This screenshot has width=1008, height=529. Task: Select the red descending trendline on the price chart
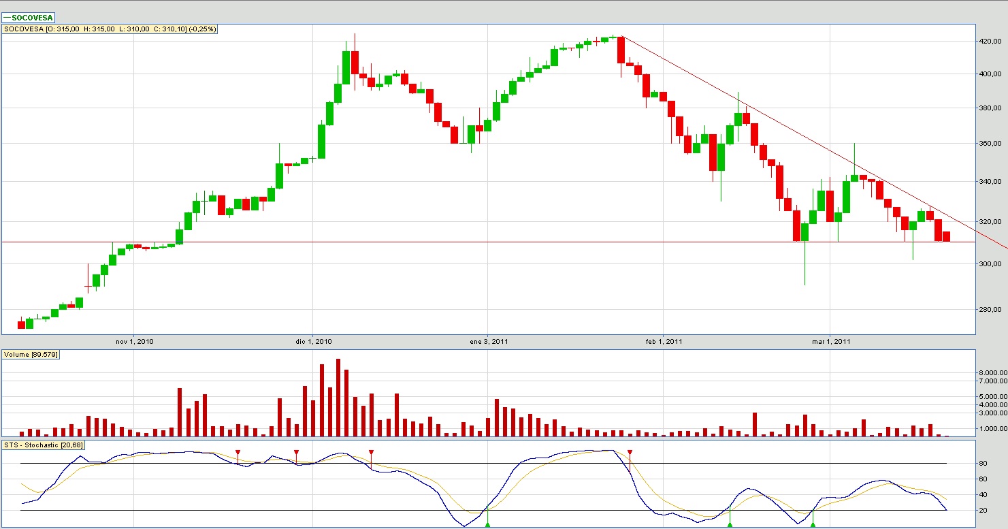tap(813, 142)
